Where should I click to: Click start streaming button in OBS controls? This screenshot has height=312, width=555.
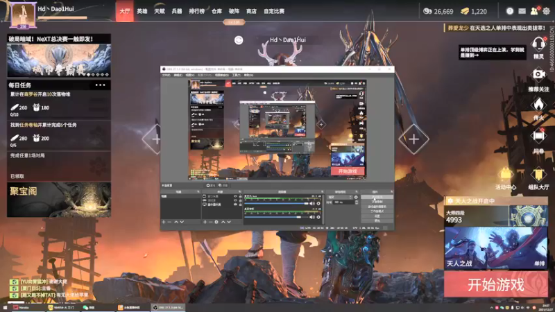pos(377,197)
